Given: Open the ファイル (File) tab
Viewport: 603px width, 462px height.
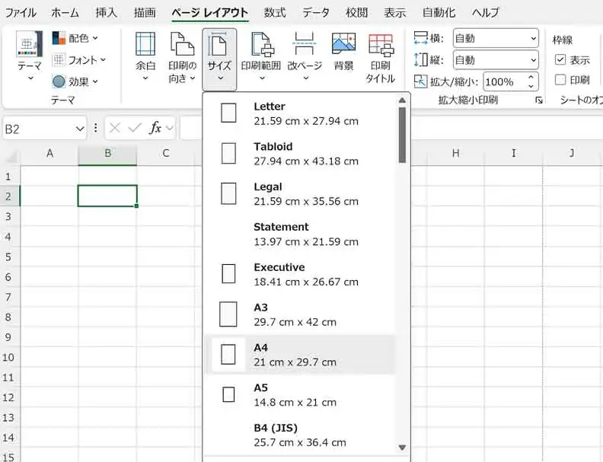Looking at the screenshot, I should click(21, 12).
